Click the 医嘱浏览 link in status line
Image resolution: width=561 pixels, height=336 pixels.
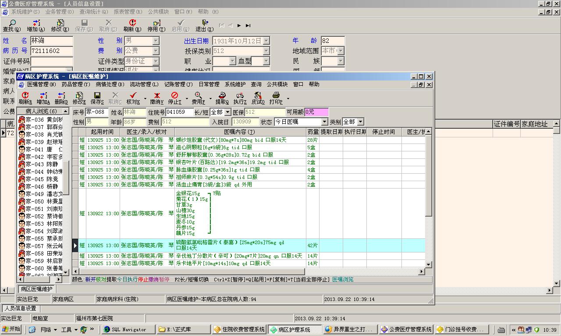point(343,280)
